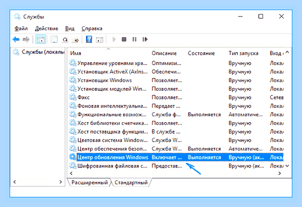
Task: Sort by Описание column header
Action: (x=164, y=53)
